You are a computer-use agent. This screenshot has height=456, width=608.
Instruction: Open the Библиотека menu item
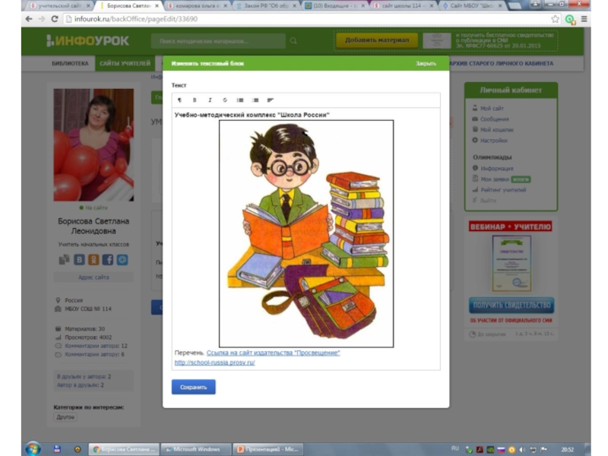(x=70, y=63)
